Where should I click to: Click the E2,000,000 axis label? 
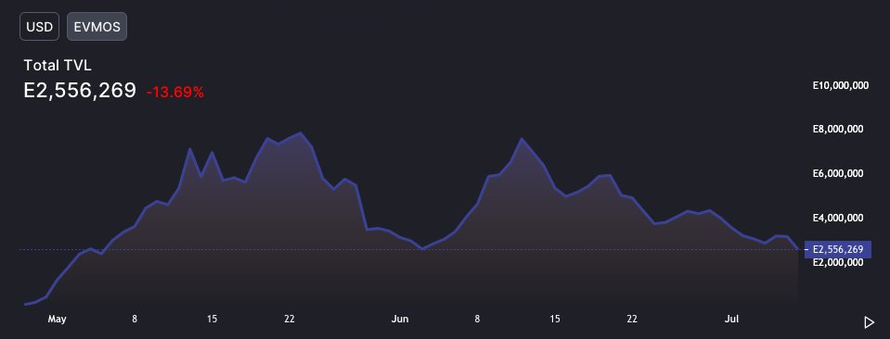[838, 262]
